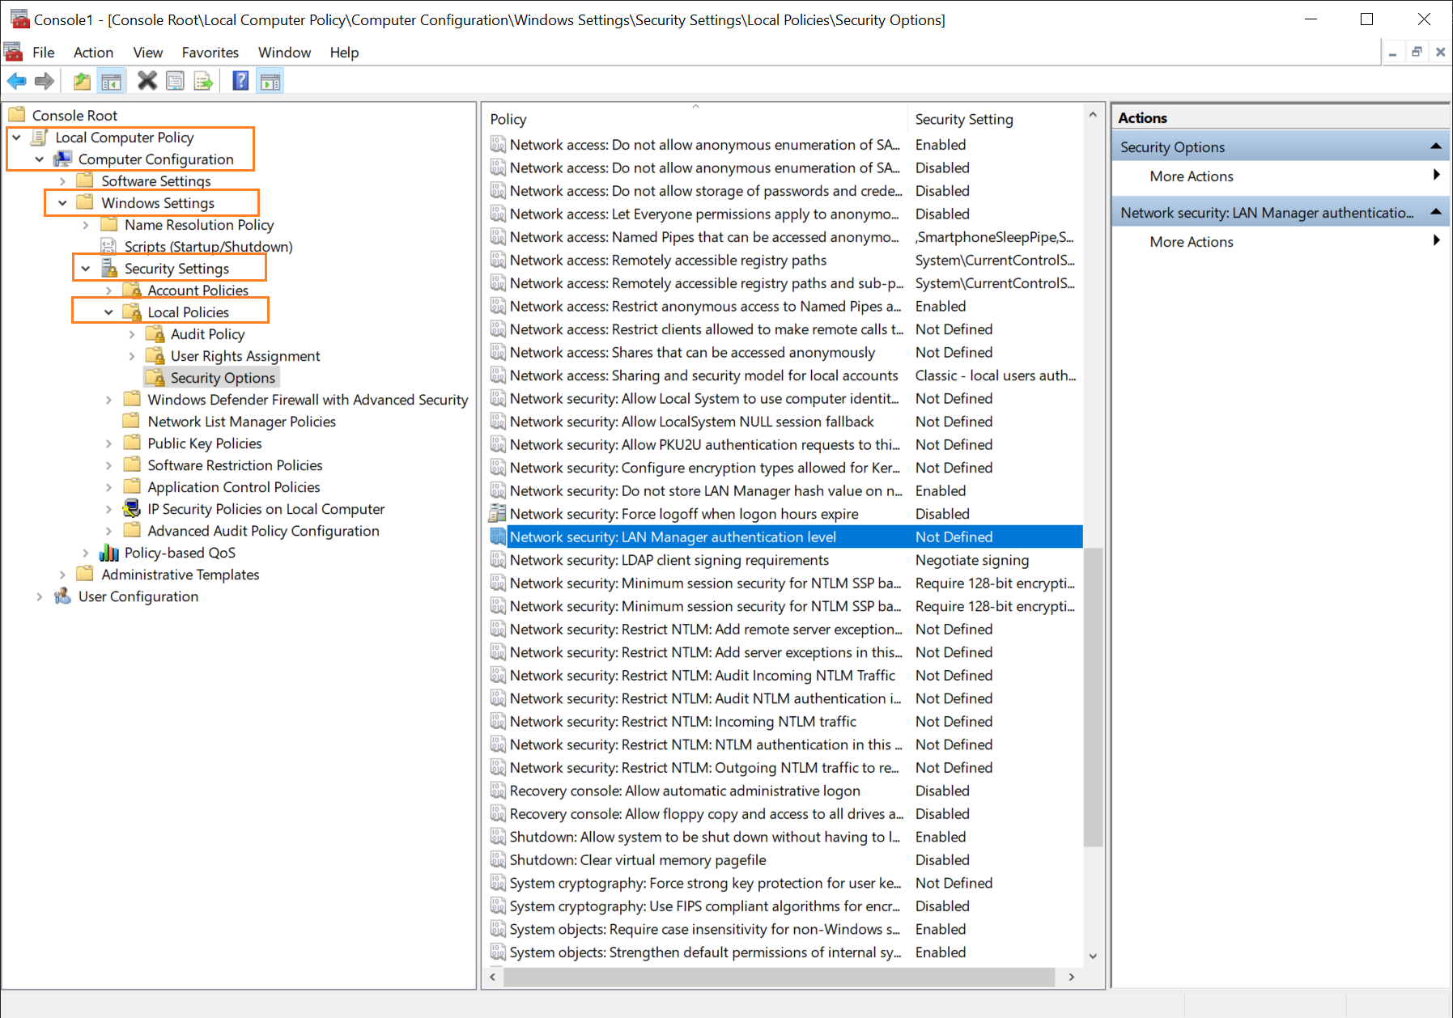This screenshot has height=1018, width=1453.
Task: Collapse the Security Options actions section
Action: coord(1435,146)
